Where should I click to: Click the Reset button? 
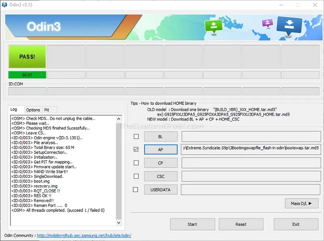(241, 224)
